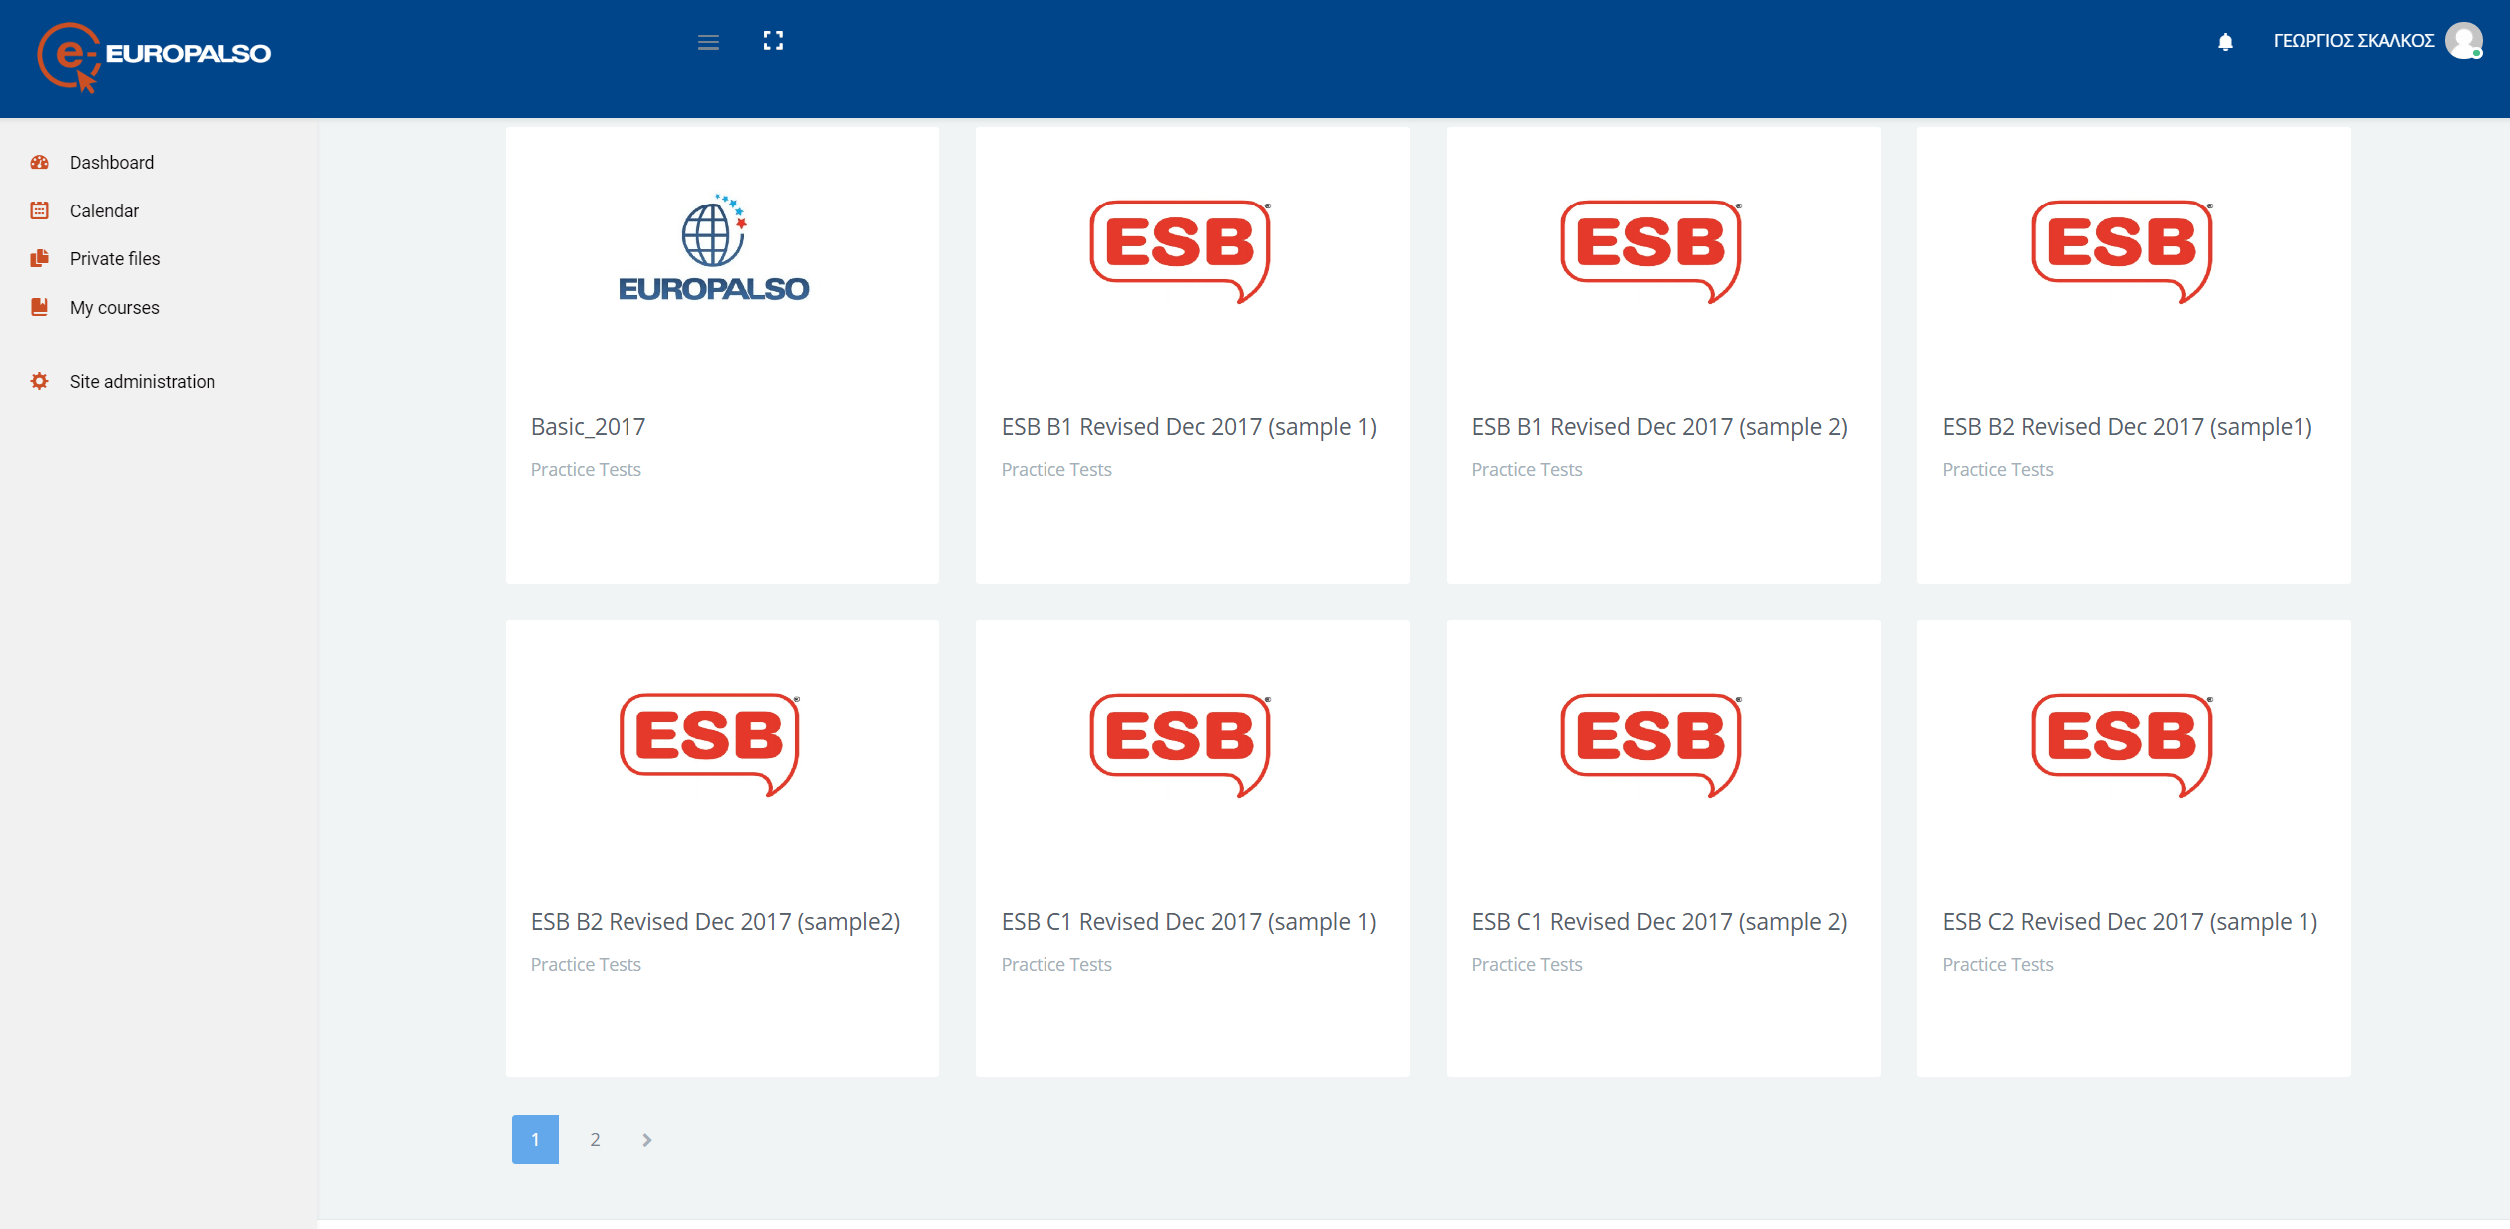Open Site administration in the sidebar
2510x1229 pixels.
(x=143, y=381)
